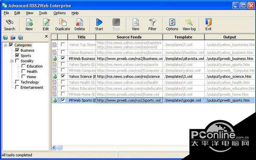This screenshot has width=256, height=160.
Task: Check the Technology category checkbox
Action: (x=17, y=82)
